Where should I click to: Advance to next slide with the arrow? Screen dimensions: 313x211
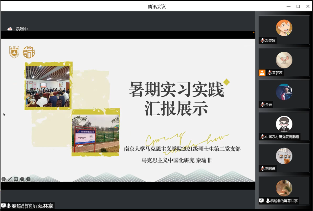28,179
